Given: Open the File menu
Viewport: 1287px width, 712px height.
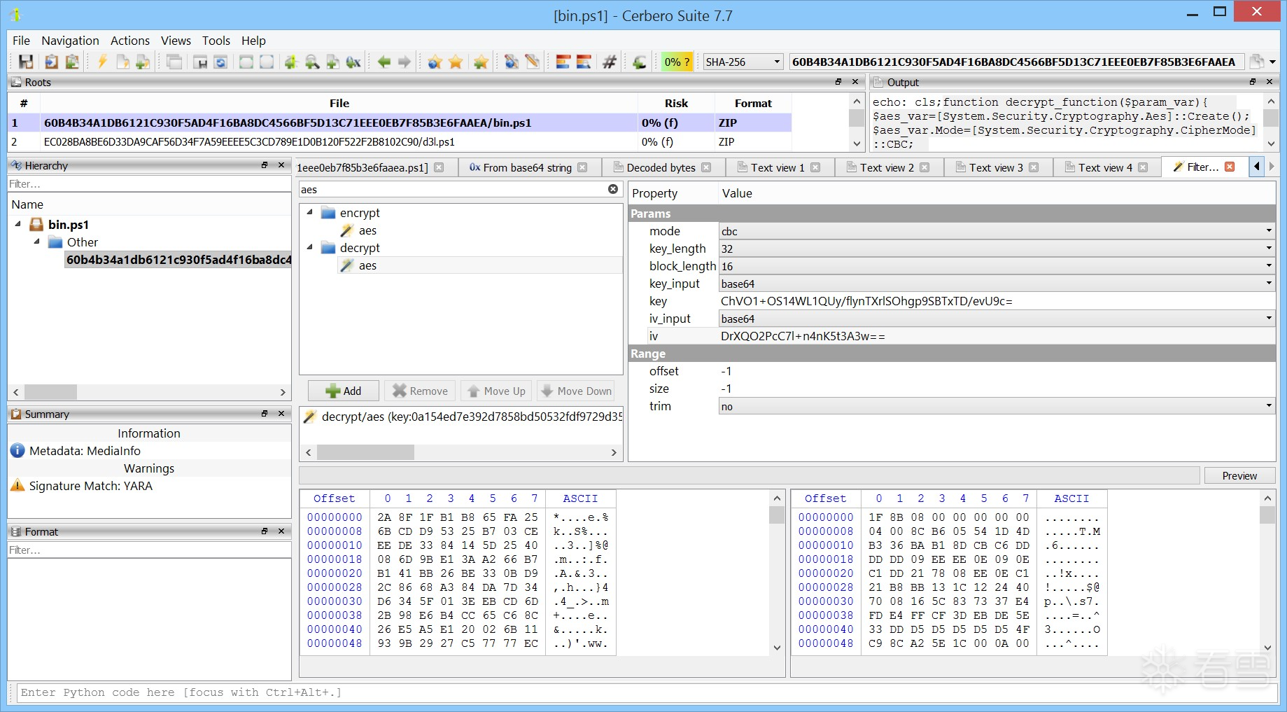Looking at the screenshot, I should click(x=21, y=41).
